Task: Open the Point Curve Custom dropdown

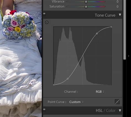Action: [x=76, y=102]
